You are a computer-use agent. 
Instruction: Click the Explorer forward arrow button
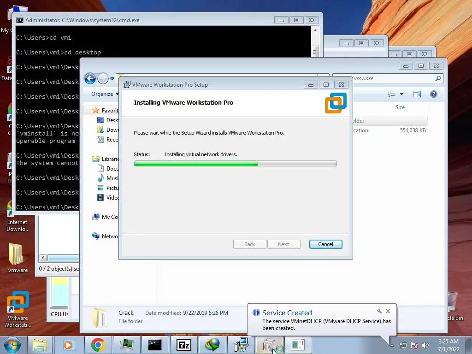(x=103, y=78)
